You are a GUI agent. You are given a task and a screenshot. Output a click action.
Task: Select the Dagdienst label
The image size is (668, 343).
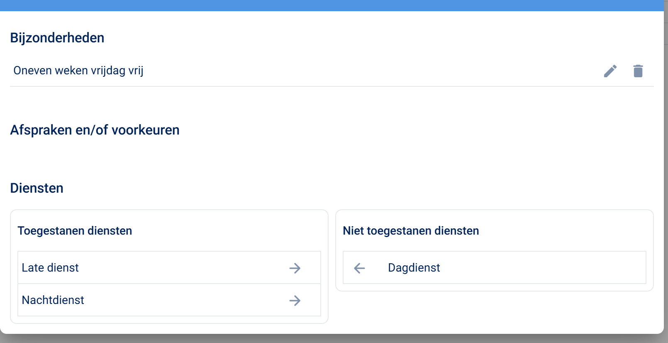(x=414, y=268)
